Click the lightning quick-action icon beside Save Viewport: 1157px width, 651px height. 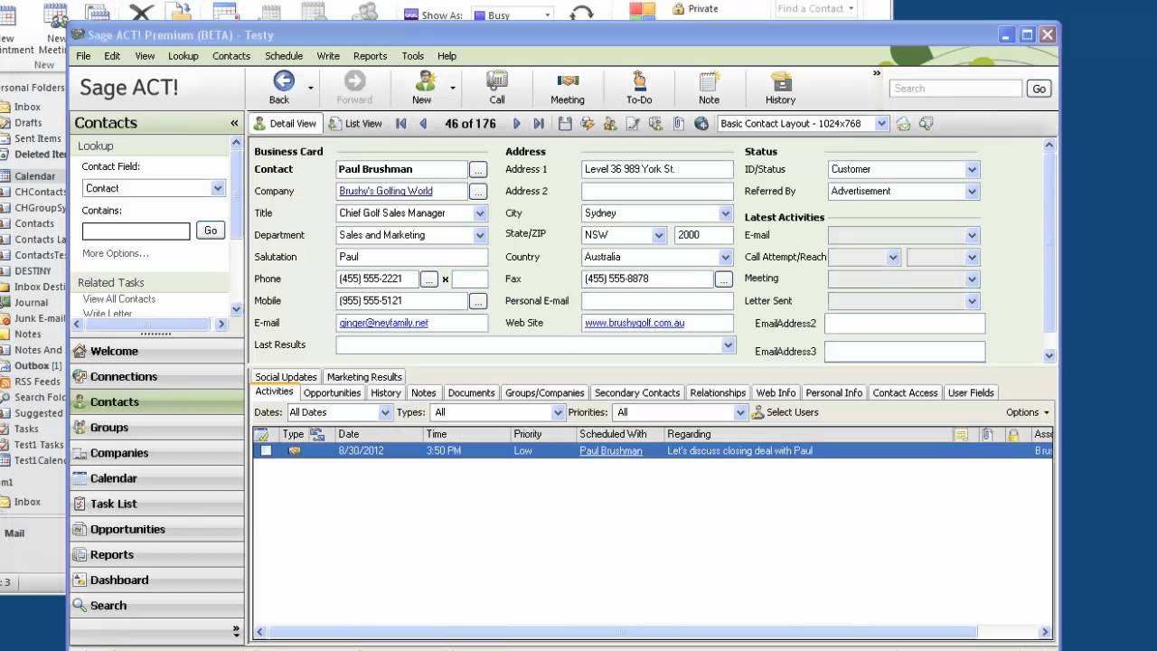click(x=588, y=124)
